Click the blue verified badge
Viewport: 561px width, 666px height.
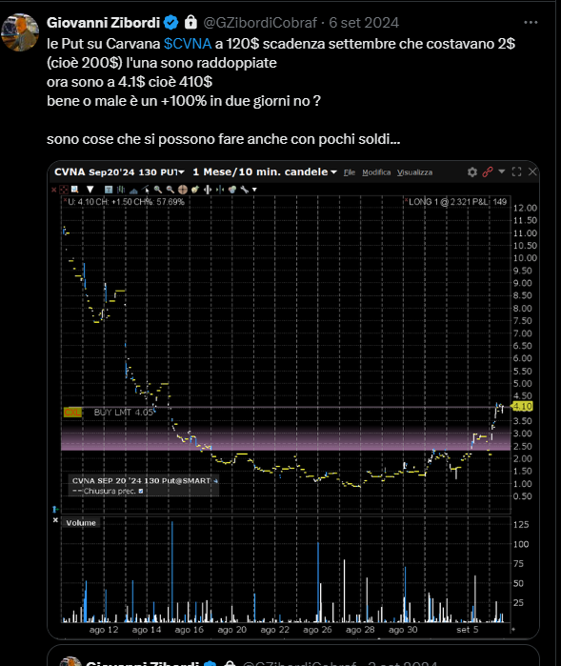click(x=170, y=23)
